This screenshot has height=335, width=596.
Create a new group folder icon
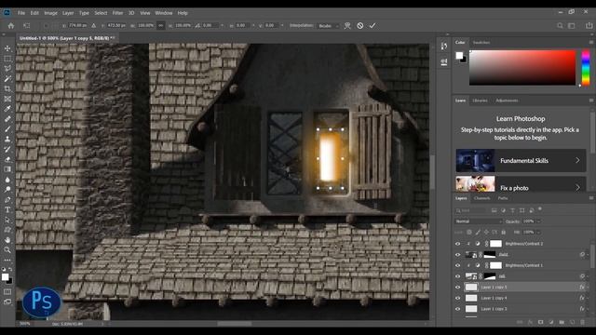(x=562, y=322)
